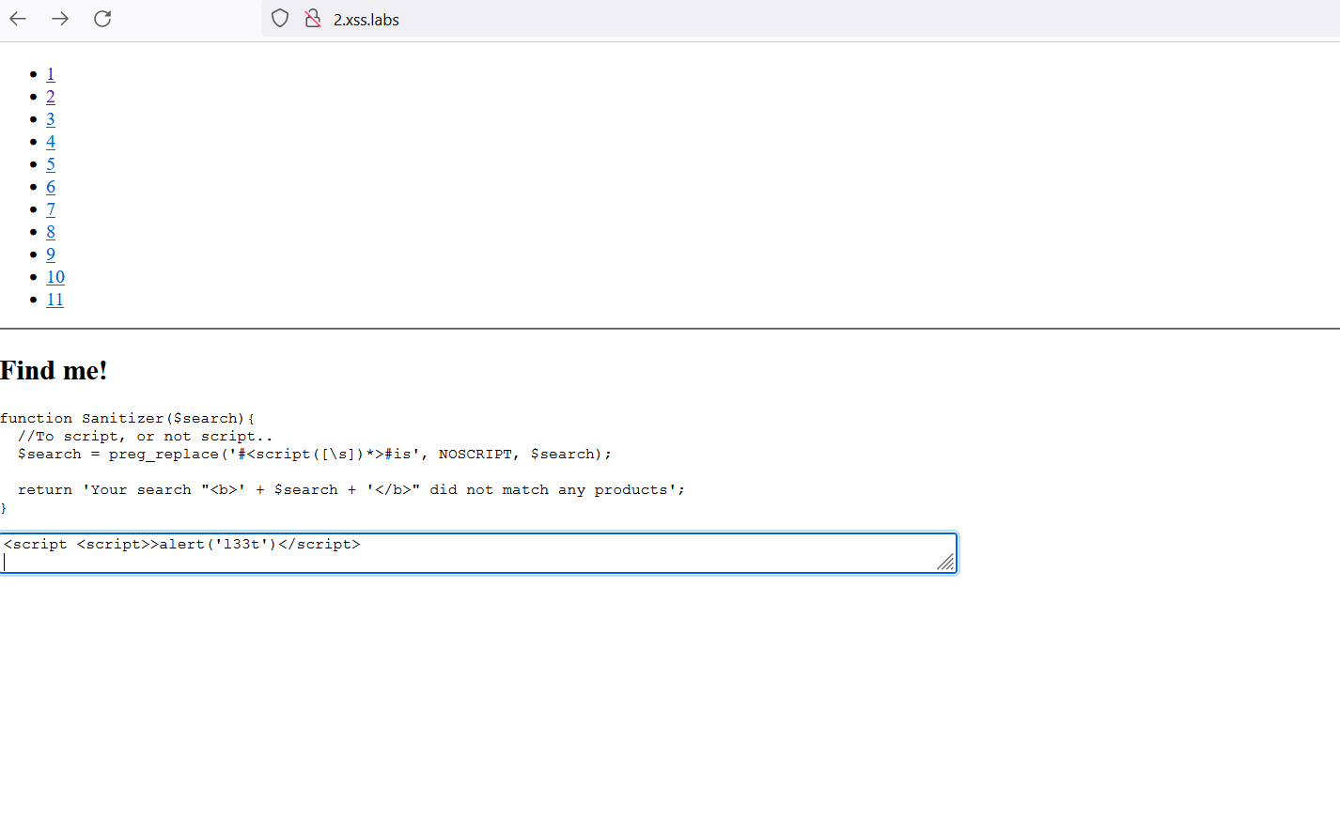Click the '//To script, or not script..' comment
The width and height of the screenshot is (1340, 818).
(146, 437)
